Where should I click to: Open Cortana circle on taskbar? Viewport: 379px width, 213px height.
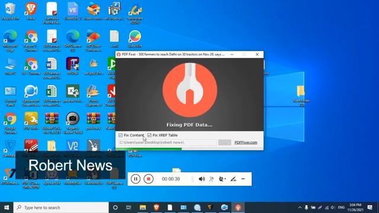click(x=115, y=208)
